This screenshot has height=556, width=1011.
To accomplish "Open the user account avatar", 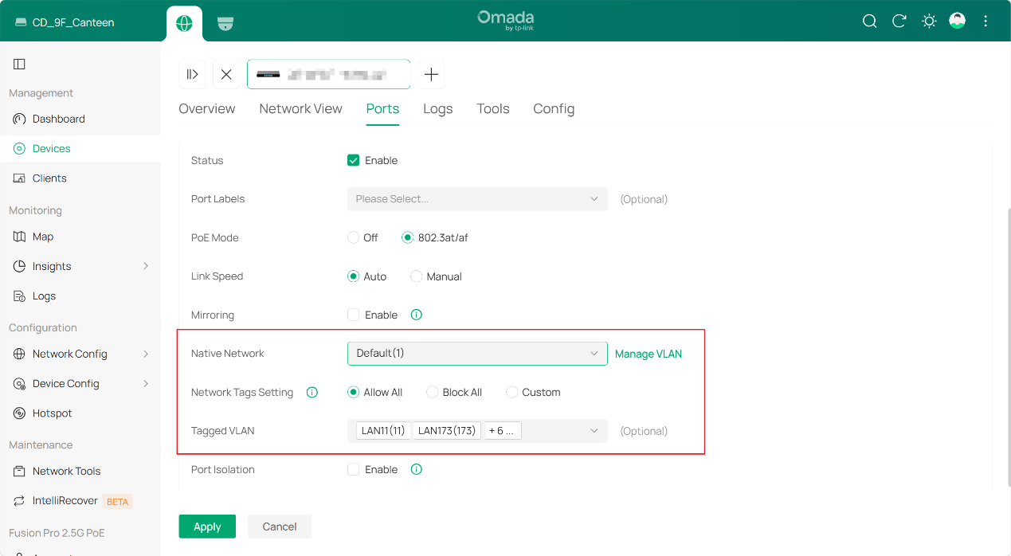I will [x=958, y=21].
